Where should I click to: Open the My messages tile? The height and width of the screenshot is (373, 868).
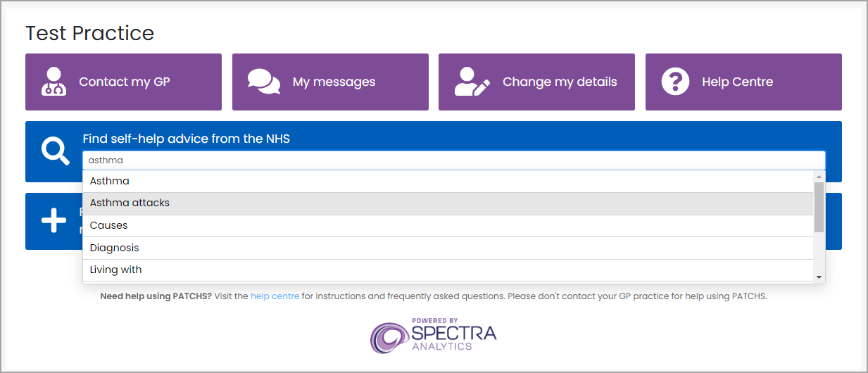[330, 82]
